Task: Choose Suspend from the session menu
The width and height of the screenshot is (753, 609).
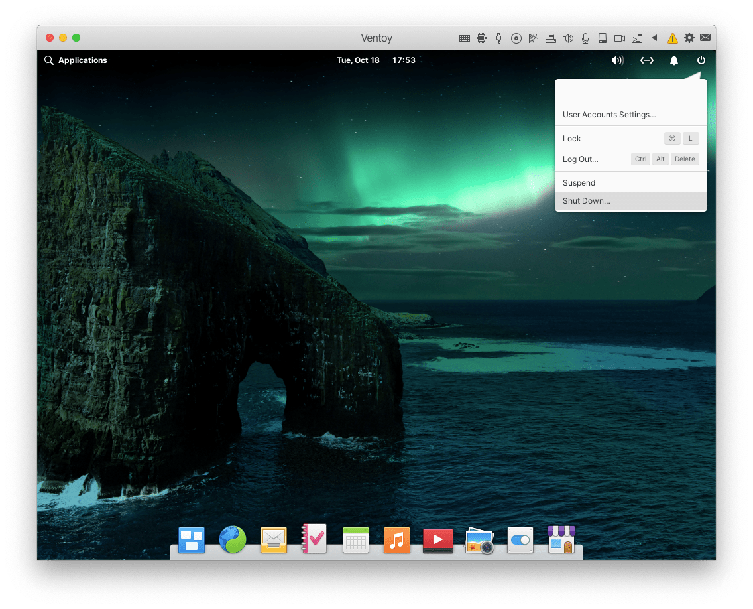Action: (x=579, y=183)
